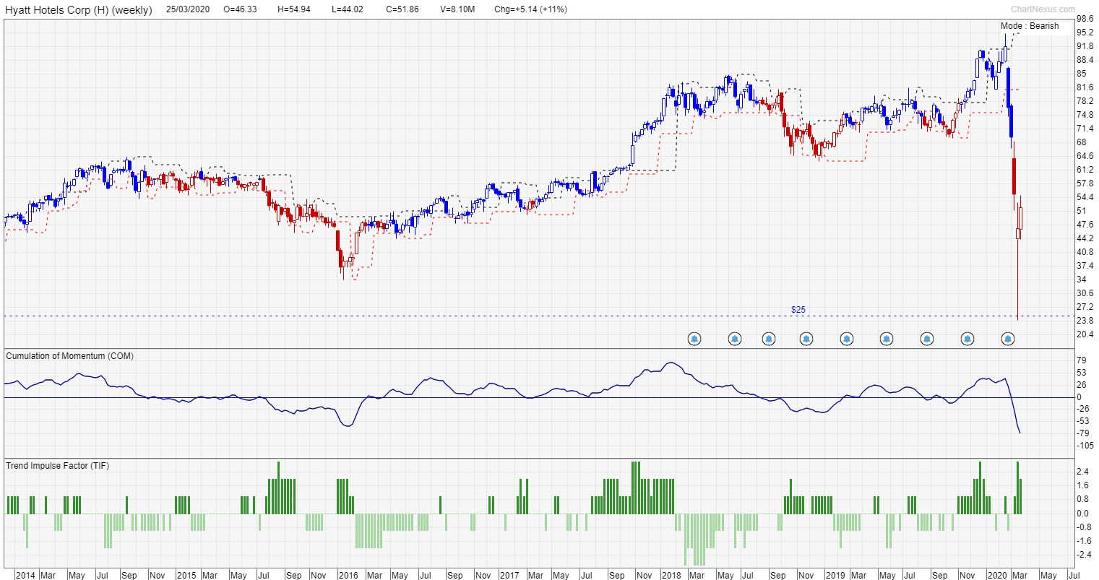Viewport: 1099px width, 580px height.
Task: Click the 2020 year label on time axis
Action: (997, 576)
